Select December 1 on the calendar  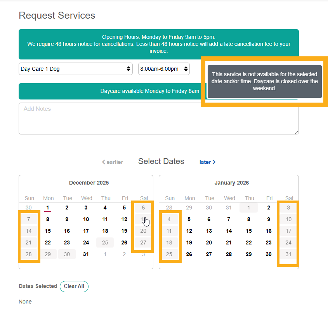coord(47,208)
